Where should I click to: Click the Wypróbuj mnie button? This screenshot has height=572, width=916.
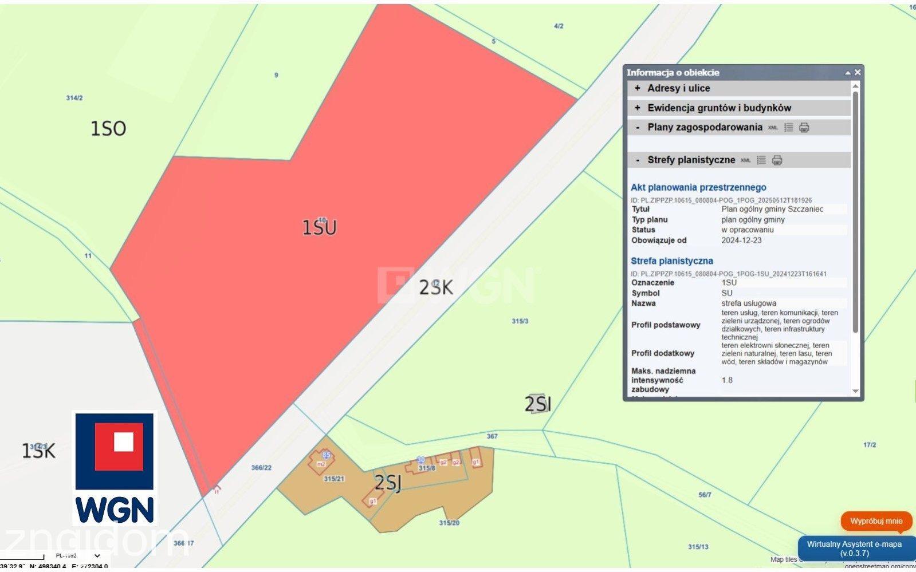click(x=876, y=521)
